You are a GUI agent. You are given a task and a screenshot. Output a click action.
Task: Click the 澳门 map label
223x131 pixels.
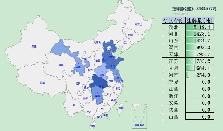99,117
